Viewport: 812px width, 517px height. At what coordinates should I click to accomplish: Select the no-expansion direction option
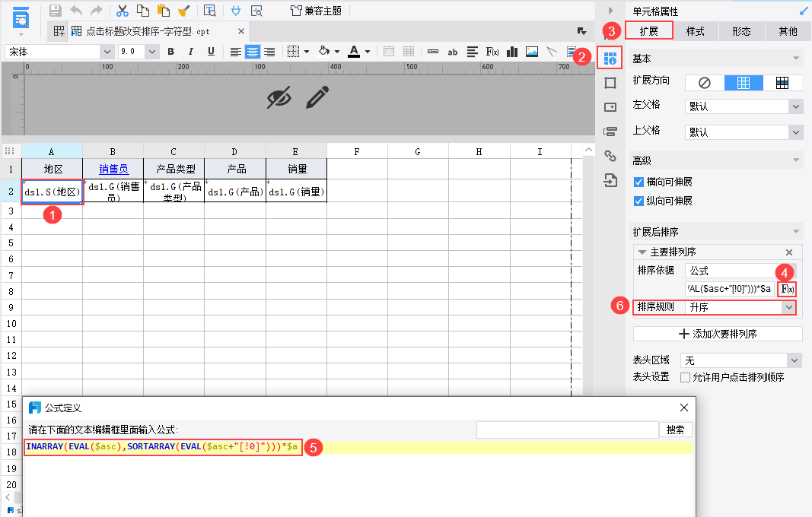point(704,83)
